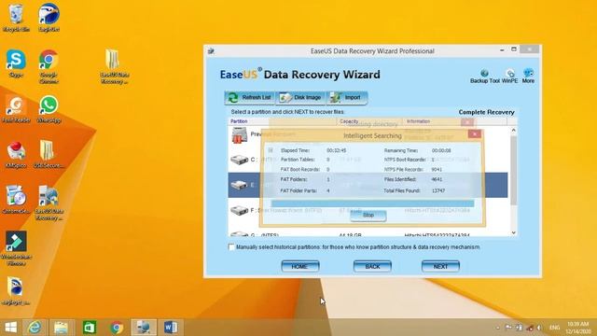Open the More options icon
Viewport: 597px width, 336px height.
point(528,77)
